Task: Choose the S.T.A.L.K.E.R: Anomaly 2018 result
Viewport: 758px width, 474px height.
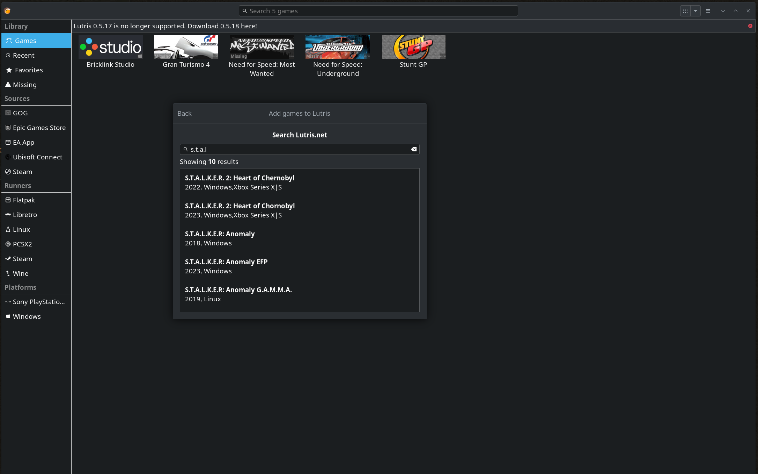Action: (x=300, y=238)
